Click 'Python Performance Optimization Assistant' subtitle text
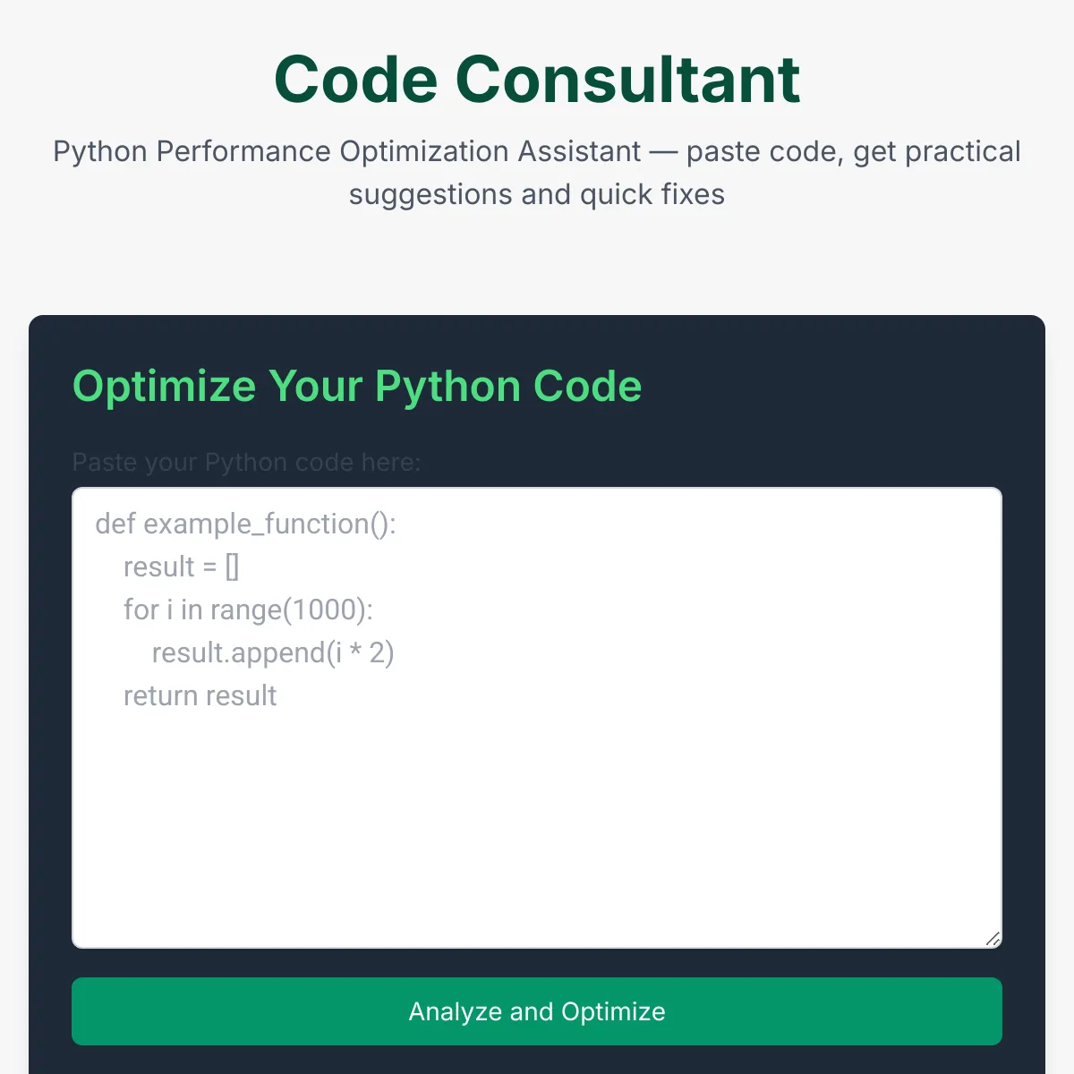The height and width of the screenshot is (1074, 1074). point(347,152)
